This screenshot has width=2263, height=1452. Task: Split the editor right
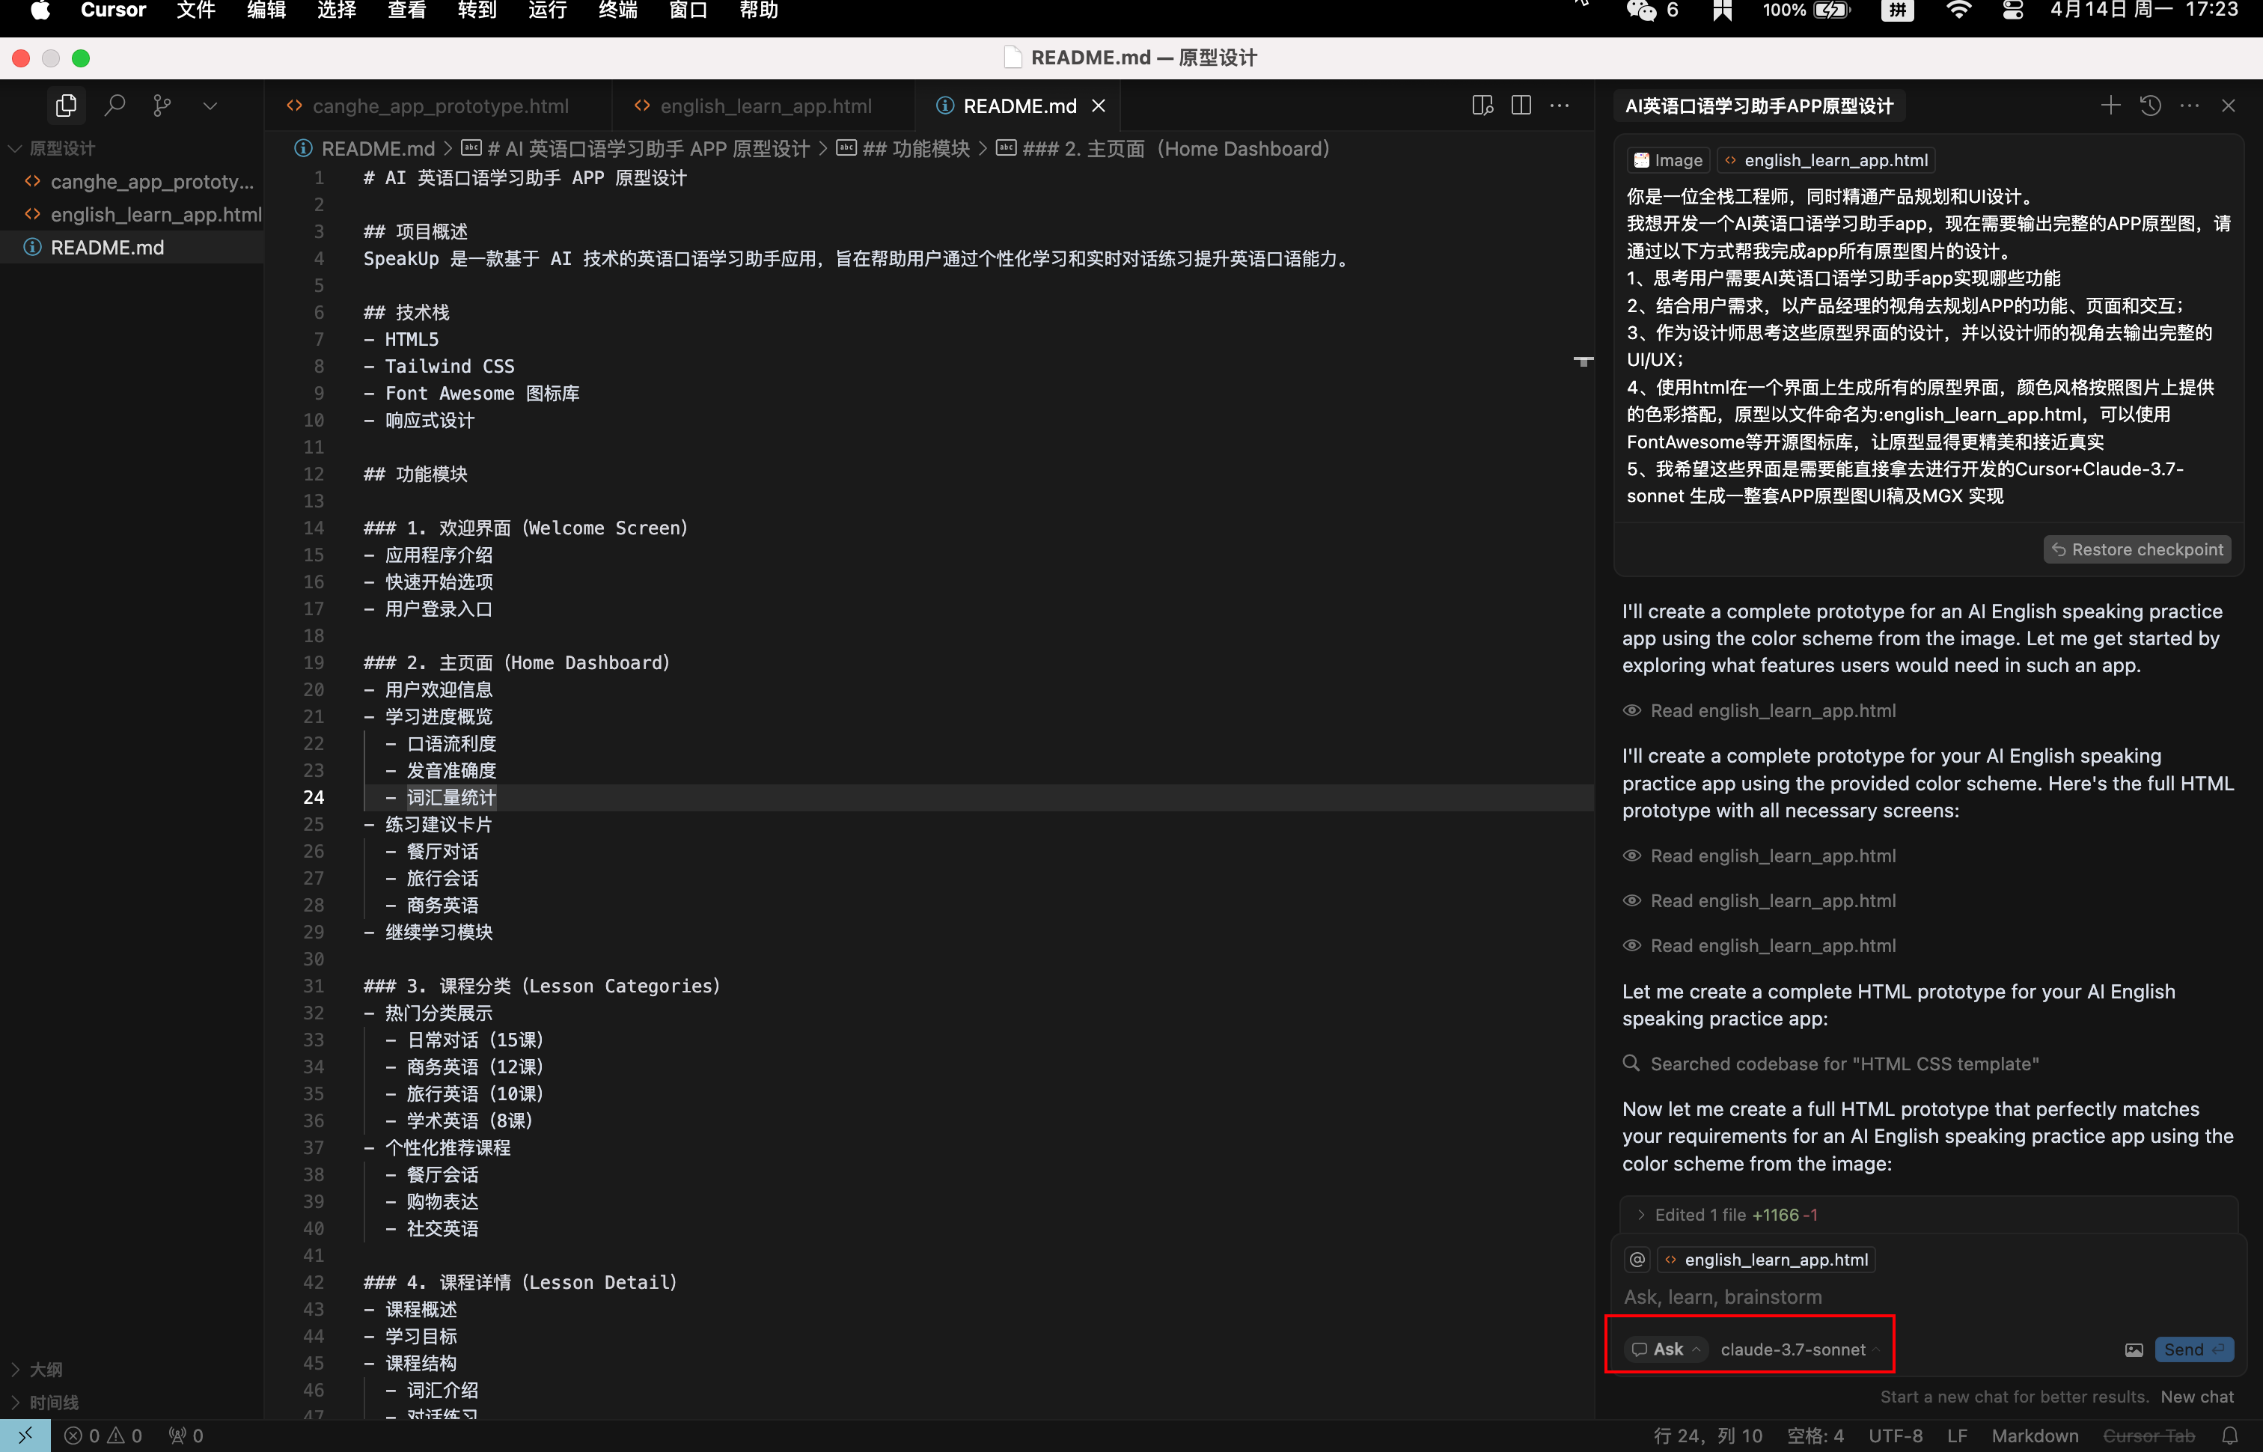(x=1521, y=106)
